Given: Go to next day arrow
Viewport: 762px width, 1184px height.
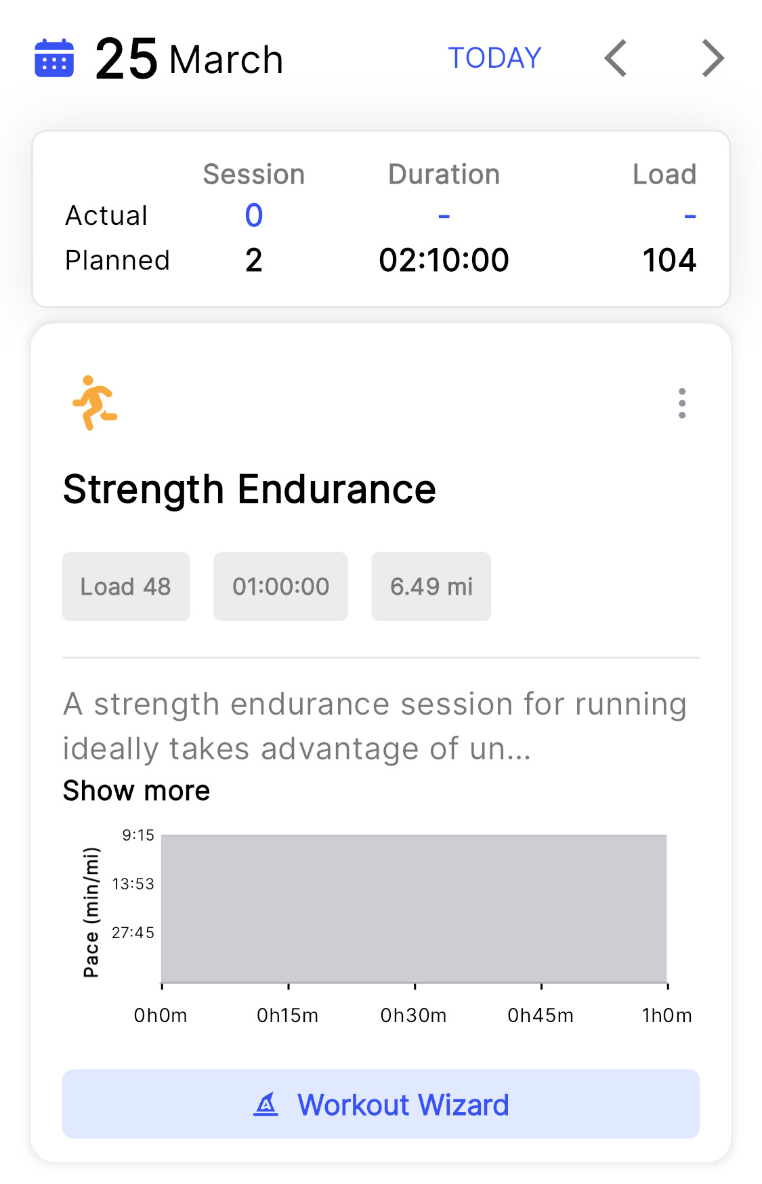Looking at the screenshot, I should tap(713, 58).
